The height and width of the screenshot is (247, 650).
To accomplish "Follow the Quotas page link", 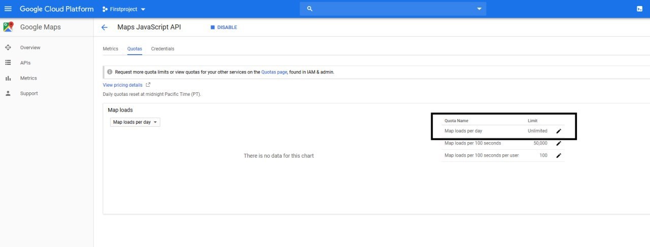I will 274,72.
